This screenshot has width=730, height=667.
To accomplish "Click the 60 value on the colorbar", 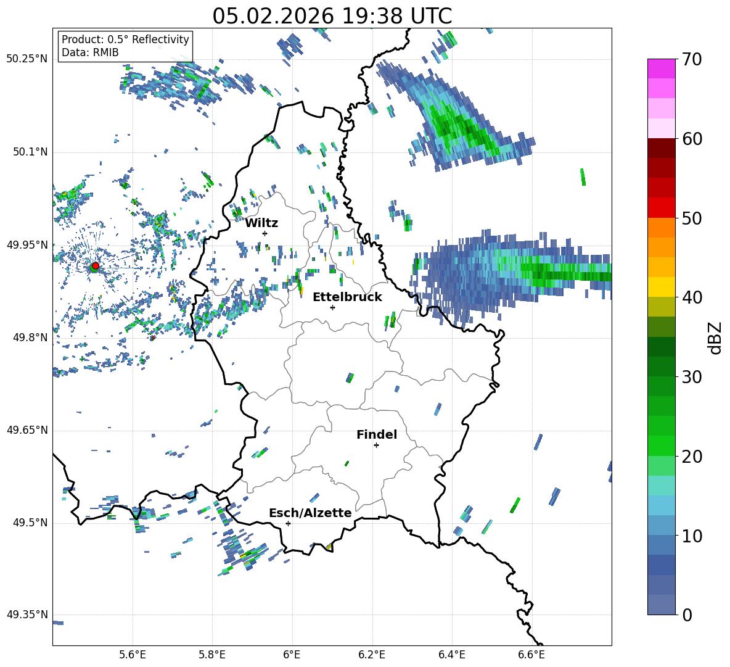I will [x=691, y=139].
